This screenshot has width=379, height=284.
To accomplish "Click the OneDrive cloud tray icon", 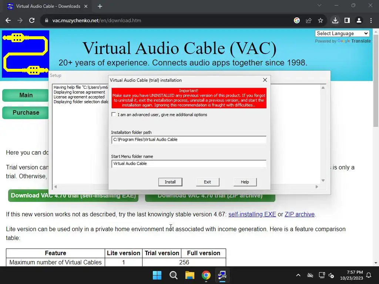I will click(x=310, y=275).
